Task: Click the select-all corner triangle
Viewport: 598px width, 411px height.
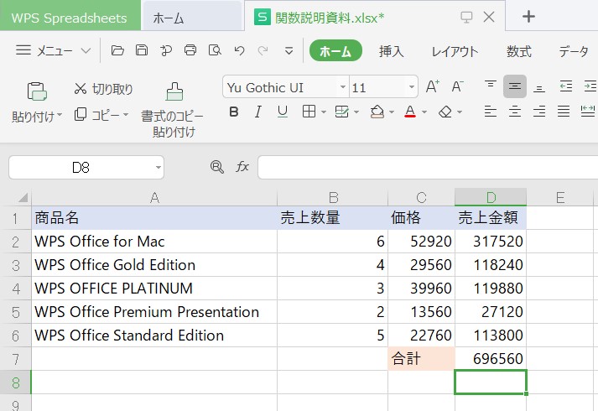Action: click(x=23, y=197)
